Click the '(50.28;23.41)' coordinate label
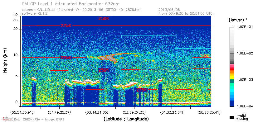Viewport: 253px width, 122px height. [209, 112]
